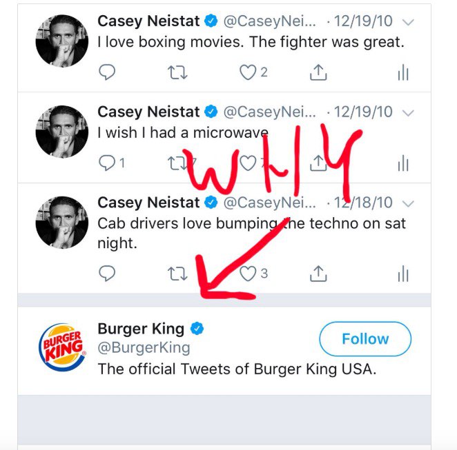This screenshot has height=450, width=457.
Task: Share the boxing movies tweet
Action: [x=318, y=72]
